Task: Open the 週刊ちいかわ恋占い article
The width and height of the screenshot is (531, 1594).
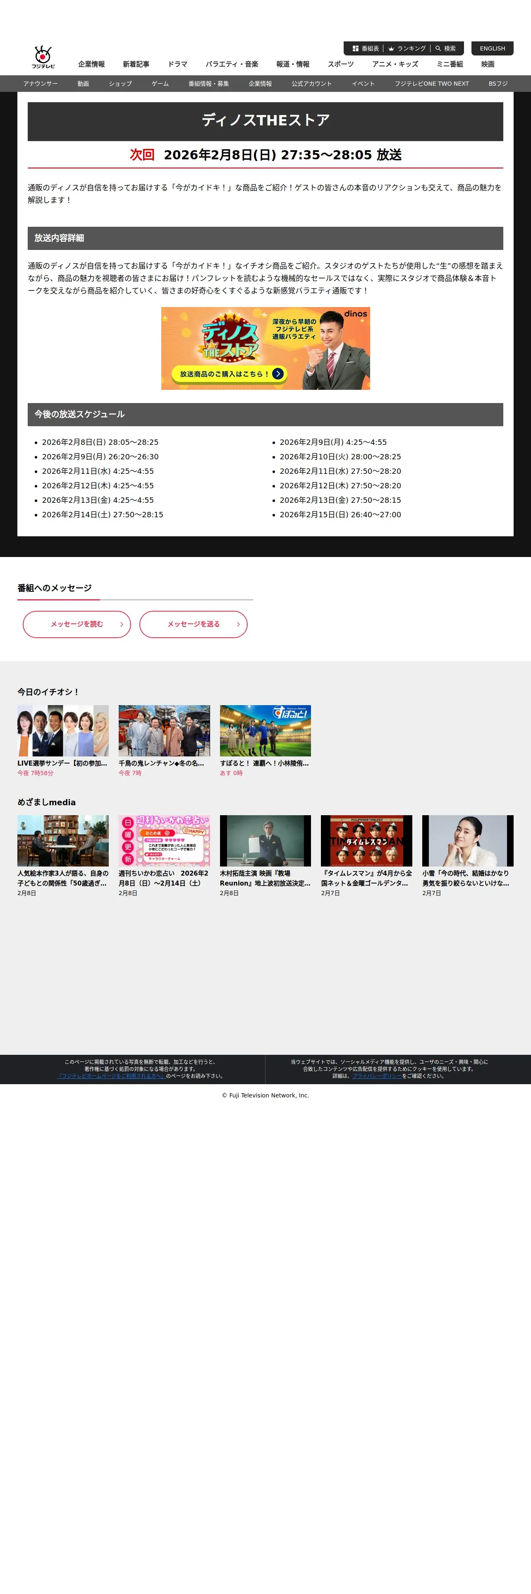Action: (165, 856)
